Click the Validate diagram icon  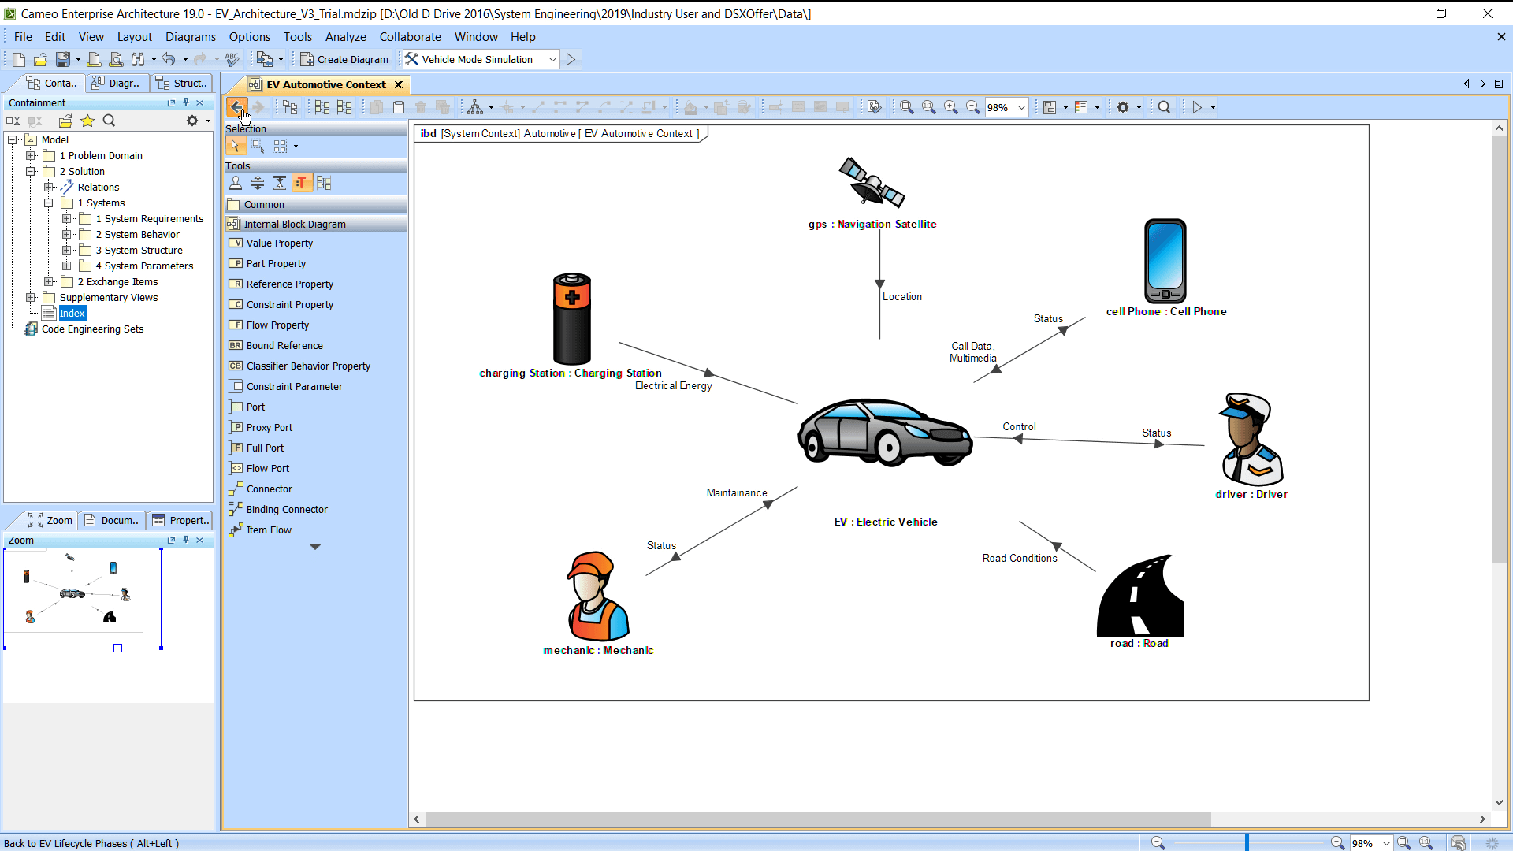(x=874, y=107)
